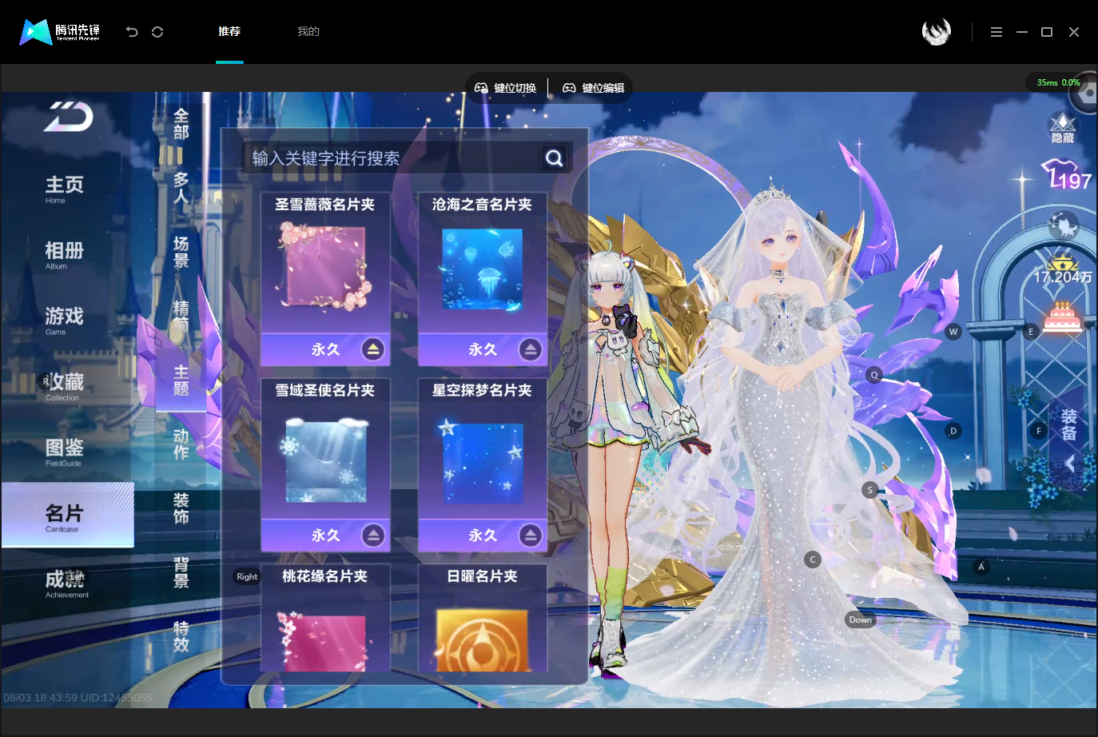The height and width of the screenshot is (737, 1098).
Task: Click the eject icon on 沧海之音名片夹
Action: [531, 349]
